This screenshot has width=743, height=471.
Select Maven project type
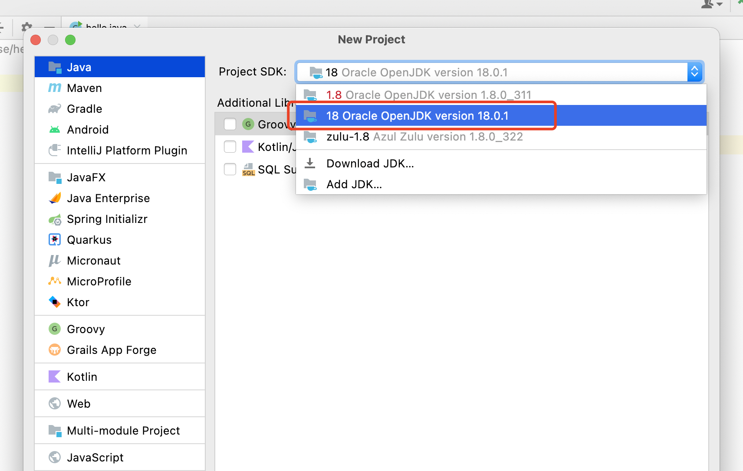click(x=120, y=88)
